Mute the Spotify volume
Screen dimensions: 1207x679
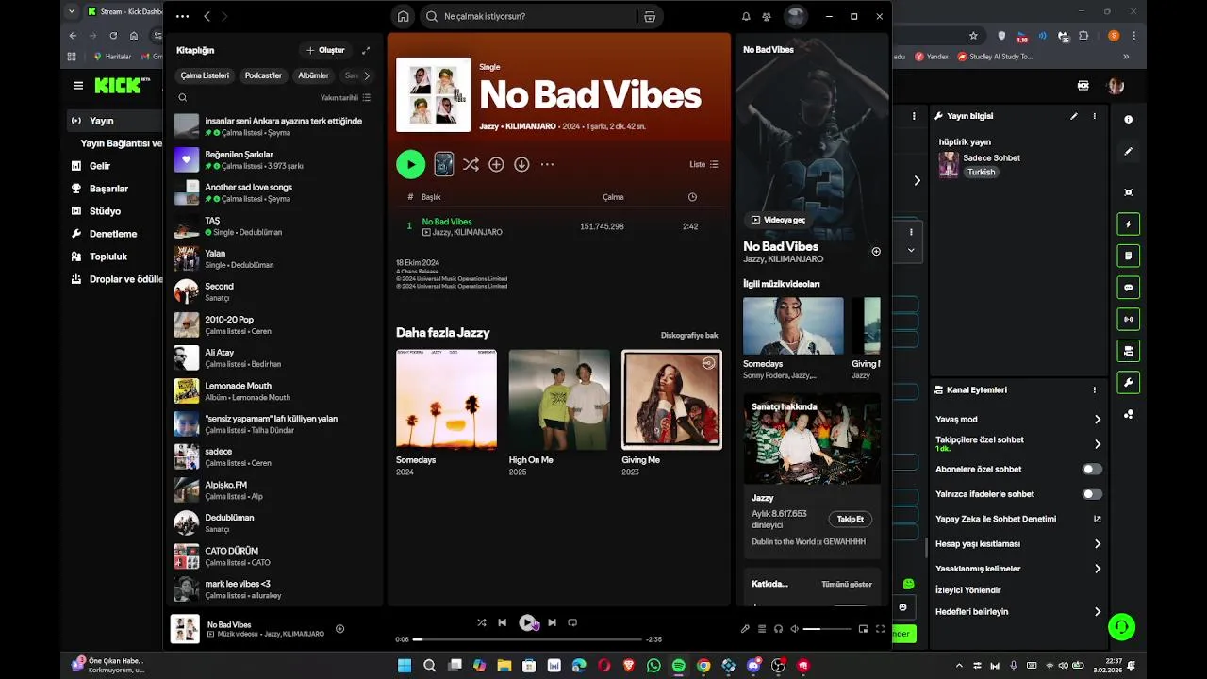(x=794, y=629)
